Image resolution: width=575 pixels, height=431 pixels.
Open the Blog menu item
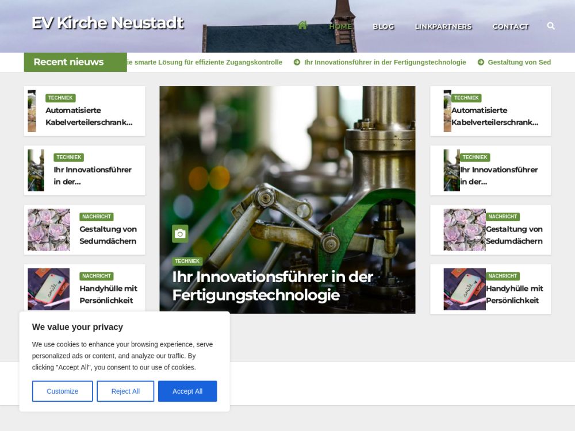point(383,26)
